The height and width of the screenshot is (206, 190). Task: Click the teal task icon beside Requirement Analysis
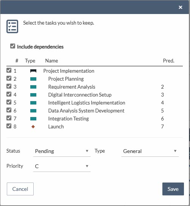tap(33, 87)
